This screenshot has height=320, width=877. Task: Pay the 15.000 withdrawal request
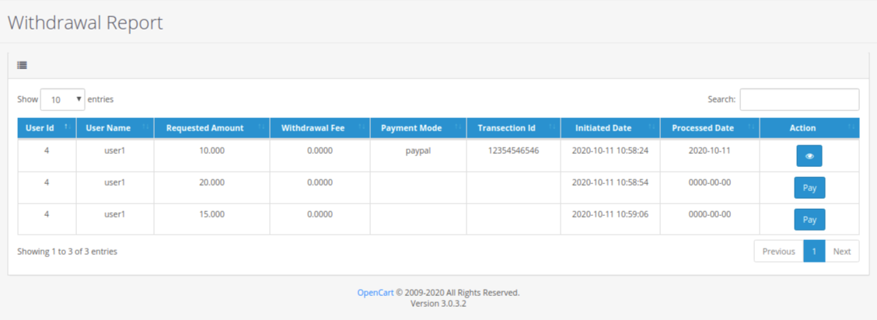pos(809,220)
